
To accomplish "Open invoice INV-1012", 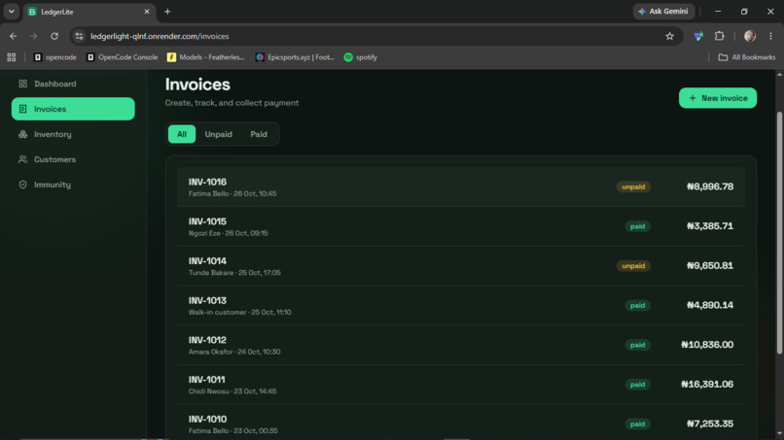I will click(x=460, y=345).
